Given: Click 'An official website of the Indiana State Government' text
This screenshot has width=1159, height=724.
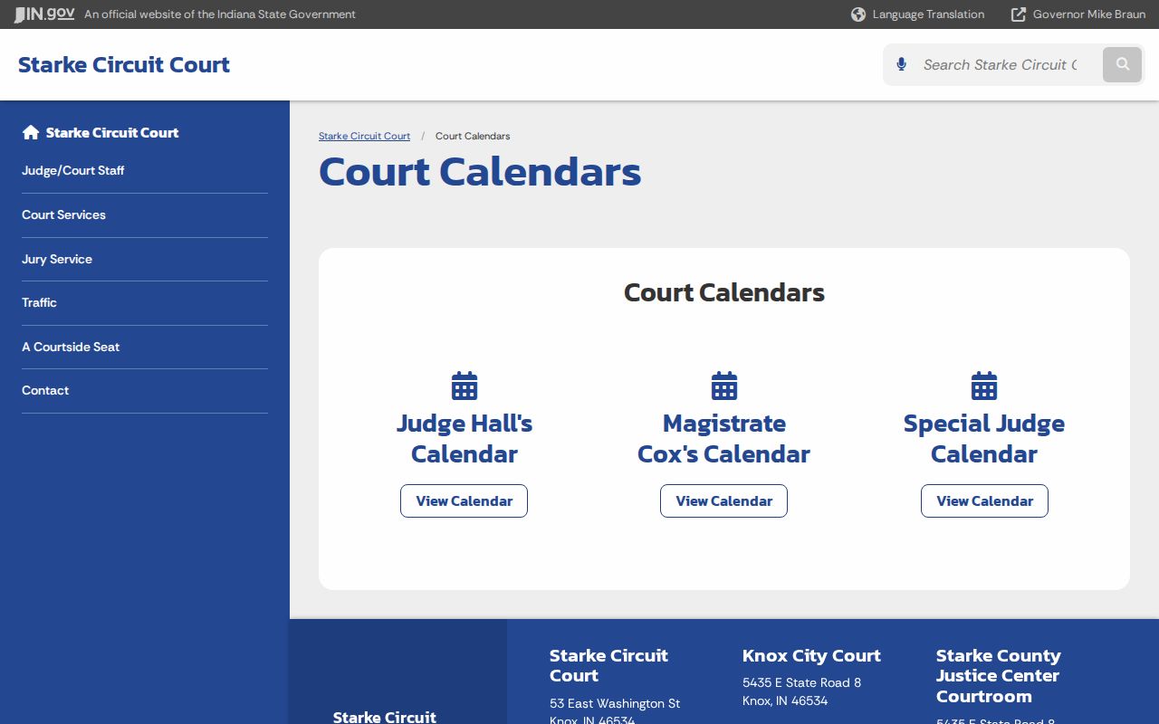Looking at the screenshot, I should click(x=220, y=14).
